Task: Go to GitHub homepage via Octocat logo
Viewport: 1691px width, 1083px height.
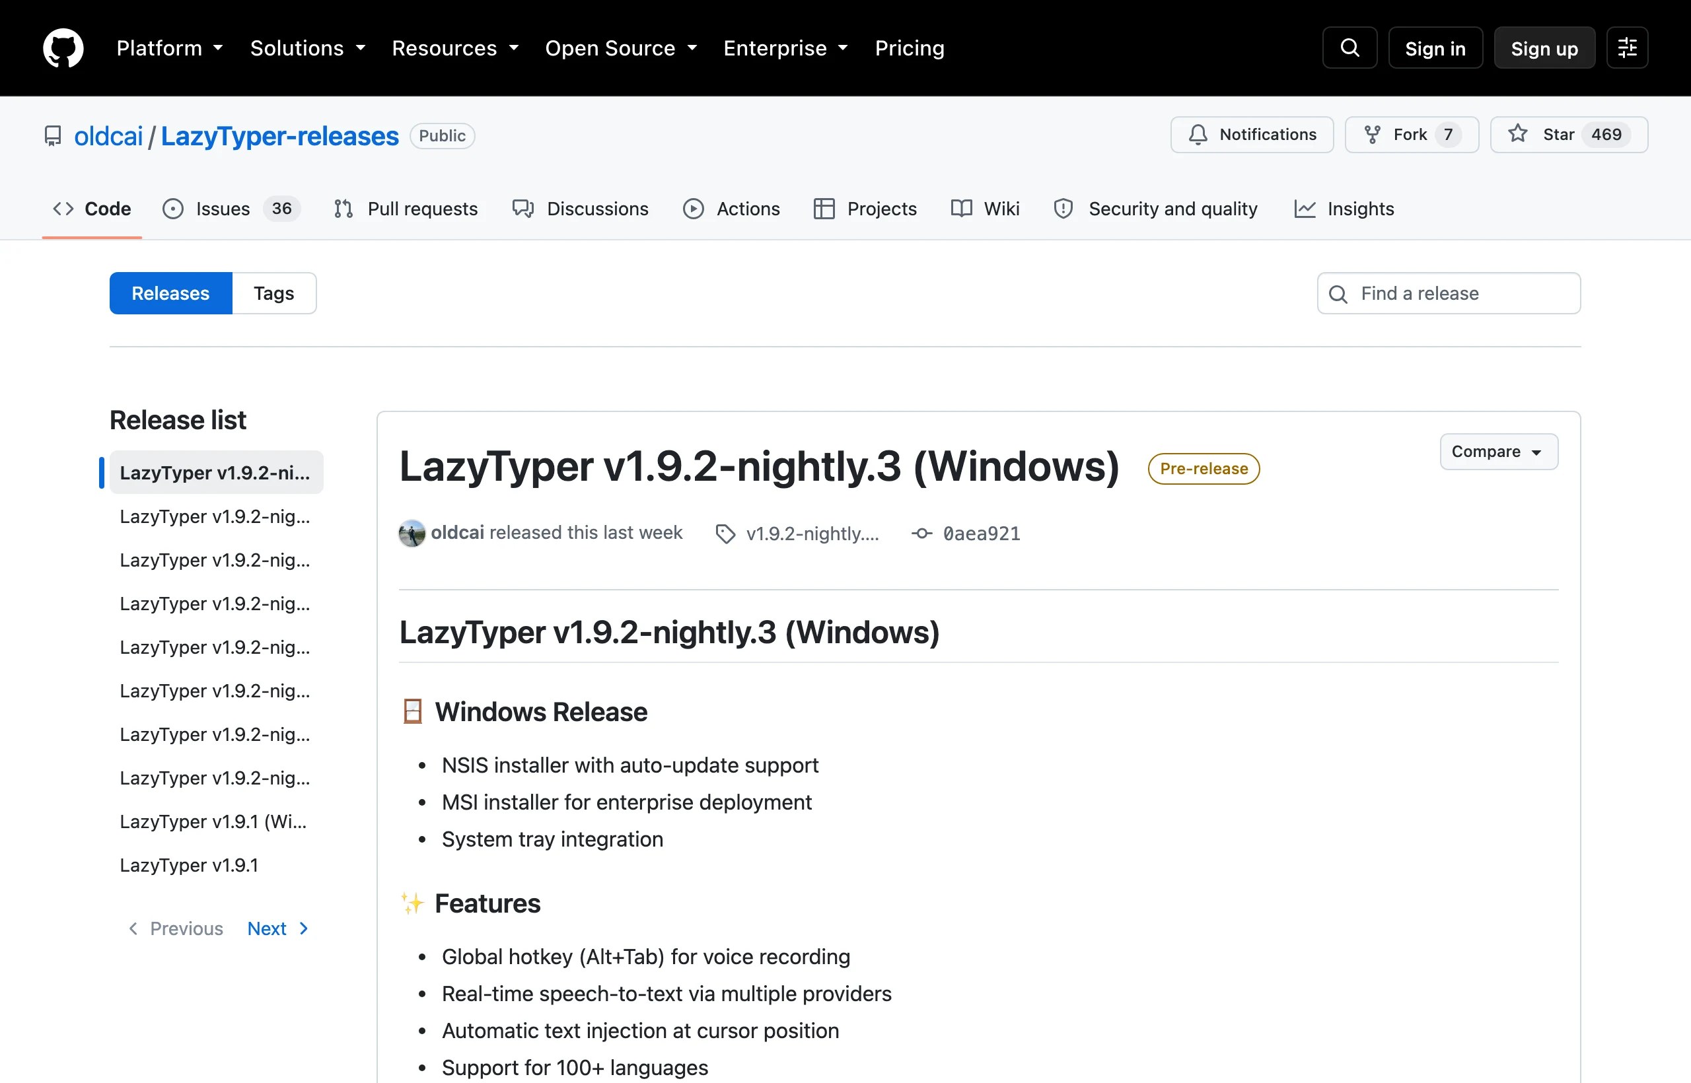Action: [x=63, y=48]
